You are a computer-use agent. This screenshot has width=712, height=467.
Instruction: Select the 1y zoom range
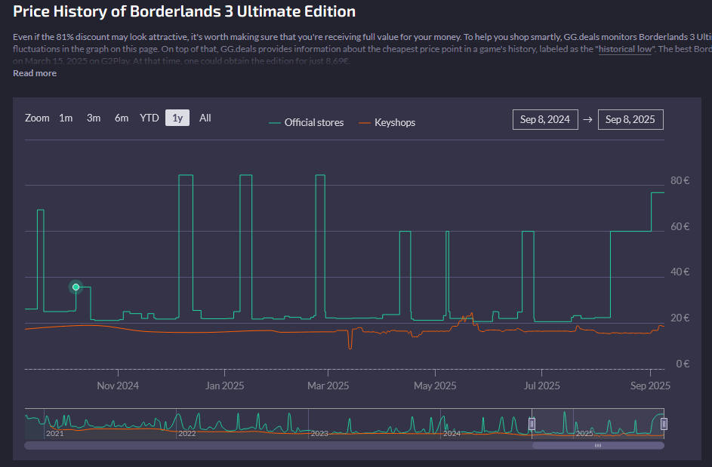(x=177, y=118)
